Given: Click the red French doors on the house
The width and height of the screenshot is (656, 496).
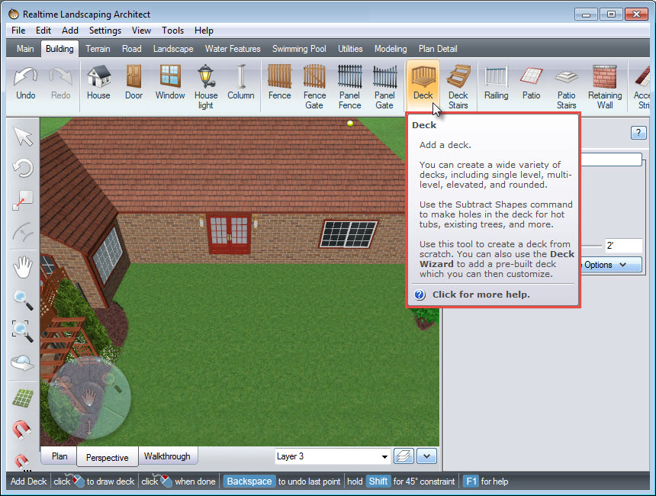Looking at the screenshot, I should pos(229,234).
